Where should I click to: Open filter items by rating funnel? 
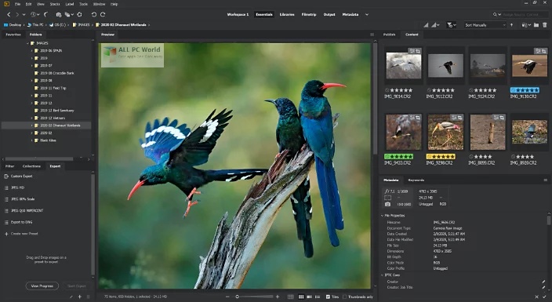point(451,25)
